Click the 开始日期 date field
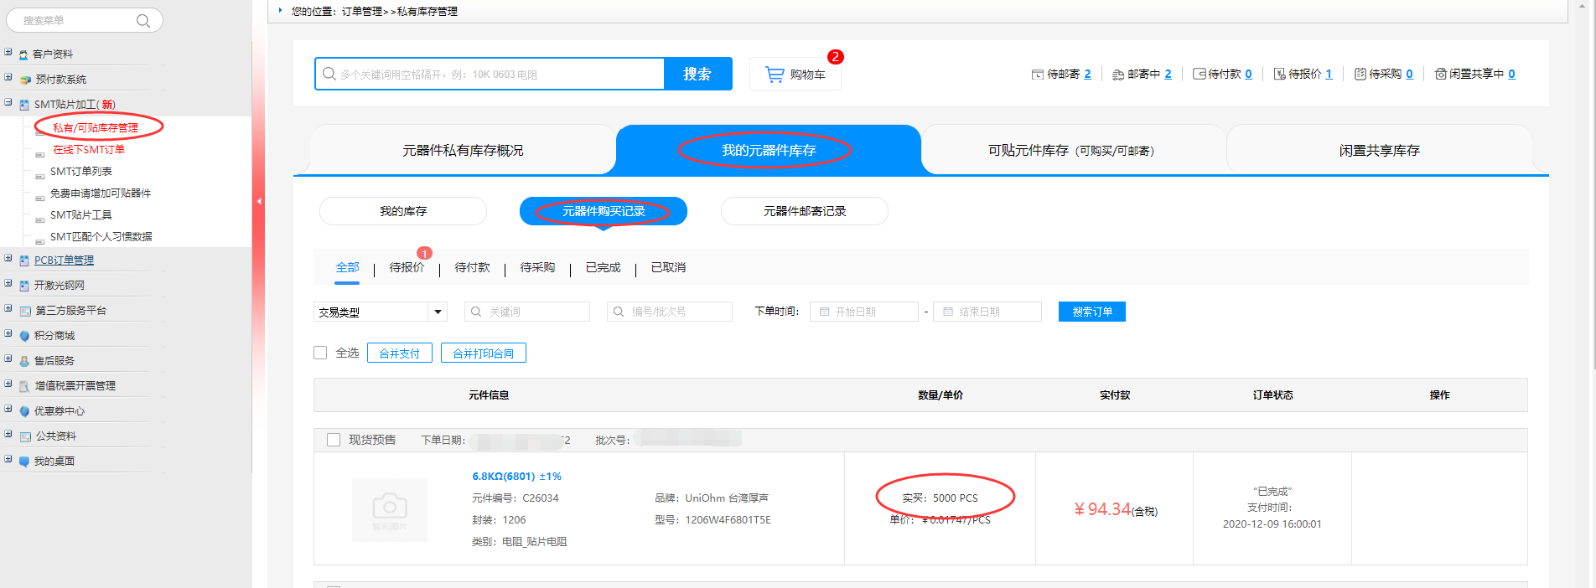The height and width of the screenshot is (588, 1596). click(x=863, y=312)
